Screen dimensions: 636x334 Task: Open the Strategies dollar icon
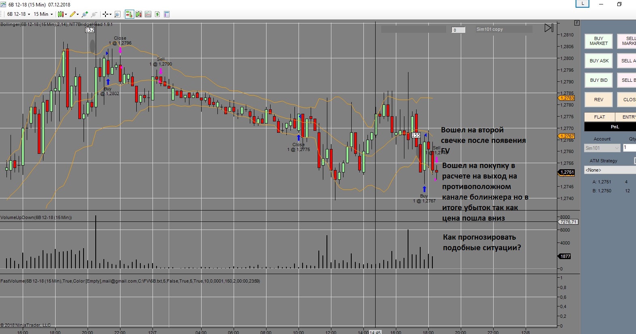coord(157,14)
